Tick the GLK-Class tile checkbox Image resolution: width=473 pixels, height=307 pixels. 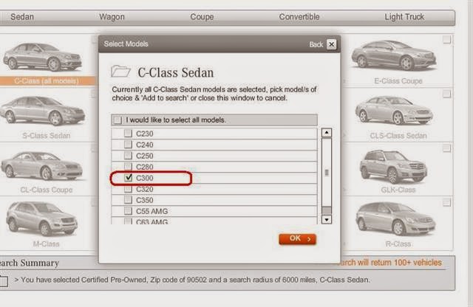446,148
